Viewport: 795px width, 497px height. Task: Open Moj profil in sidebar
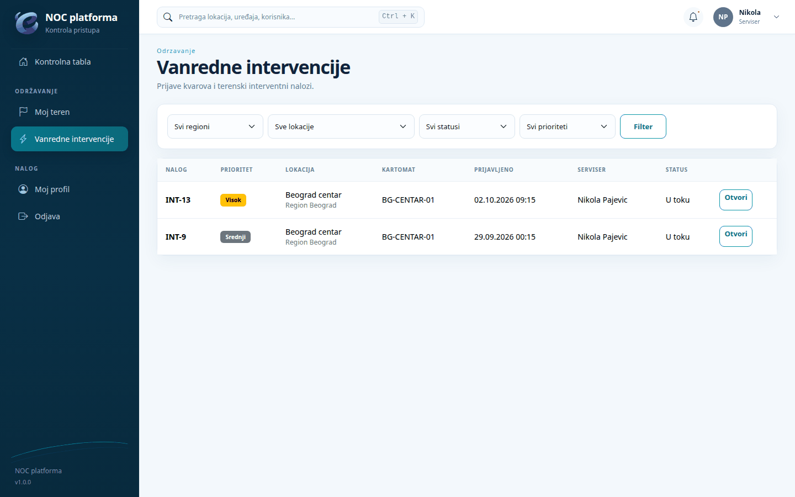(70, 189)
